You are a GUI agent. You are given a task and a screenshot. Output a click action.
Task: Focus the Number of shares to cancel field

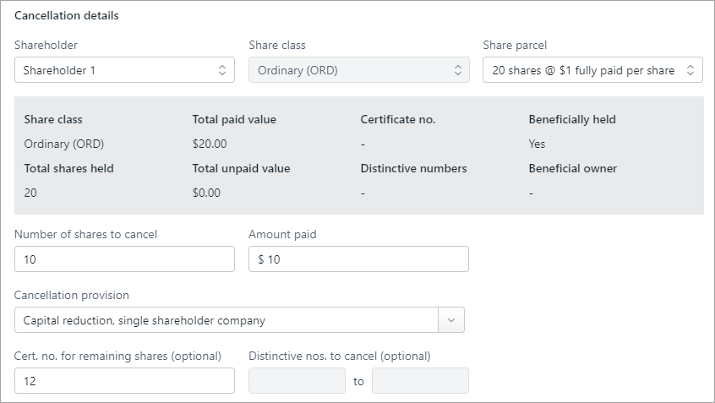click(124, 259)
